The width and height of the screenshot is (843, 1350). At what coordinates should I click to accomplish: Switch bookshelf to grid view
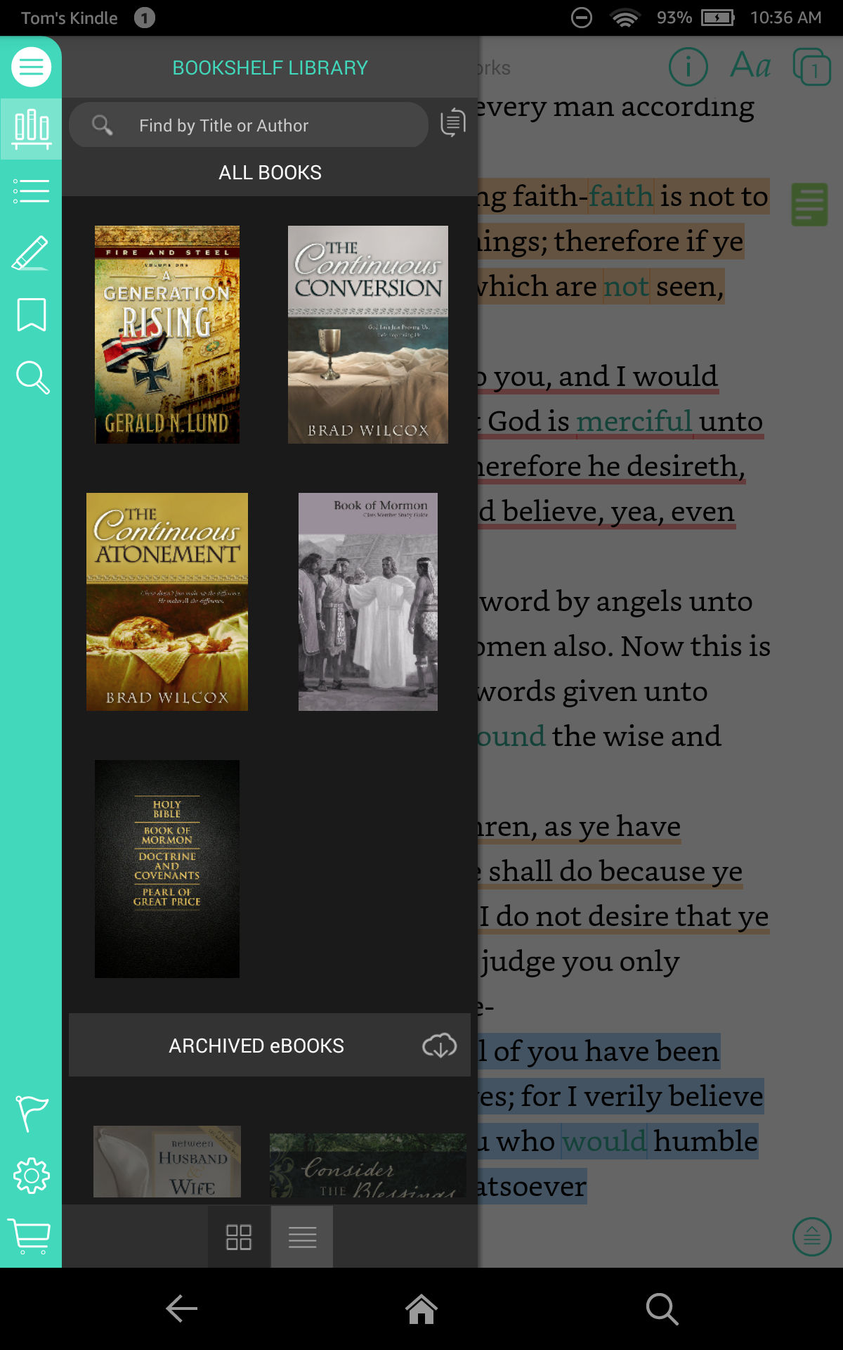click(x=239, y=1237)
